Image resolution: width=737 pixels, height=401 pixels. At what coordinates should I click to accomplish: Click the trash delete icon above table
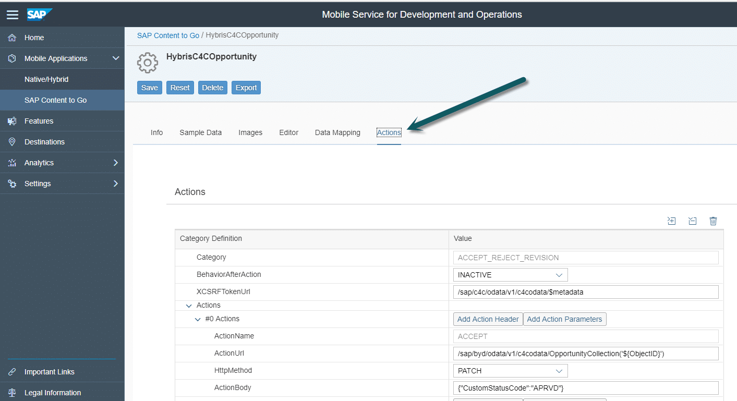point(713,221)
